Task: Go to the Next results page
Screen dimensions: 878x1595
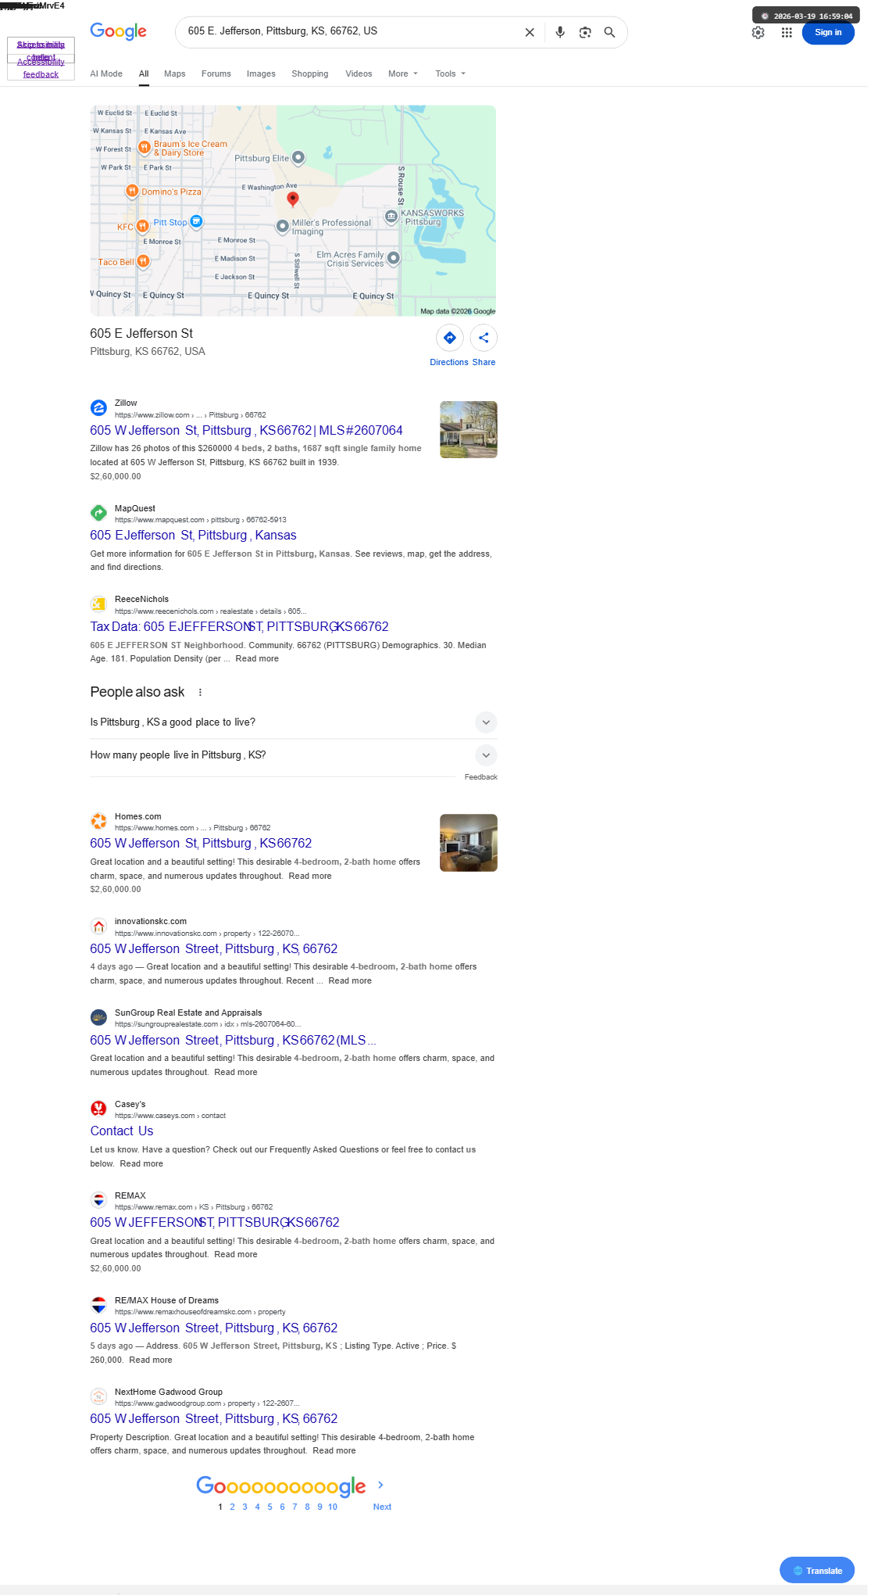Action: coord(382,1507)
